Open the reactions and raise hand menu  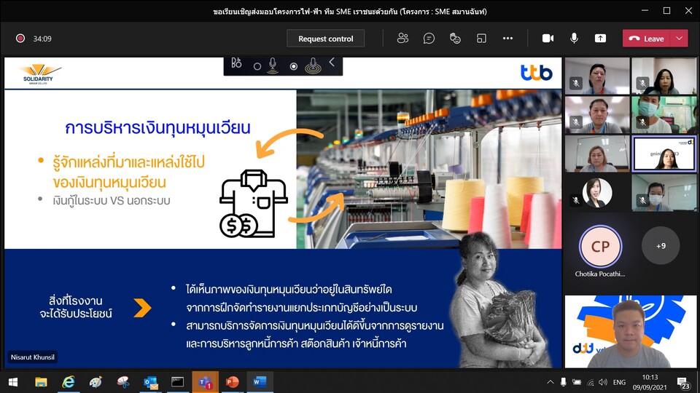pyautogui.click(x=455, y=39)
